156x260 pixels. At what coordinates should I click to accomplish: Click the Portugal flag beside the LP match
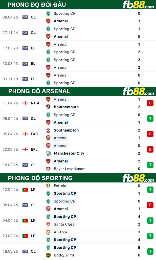pos(25,189)
